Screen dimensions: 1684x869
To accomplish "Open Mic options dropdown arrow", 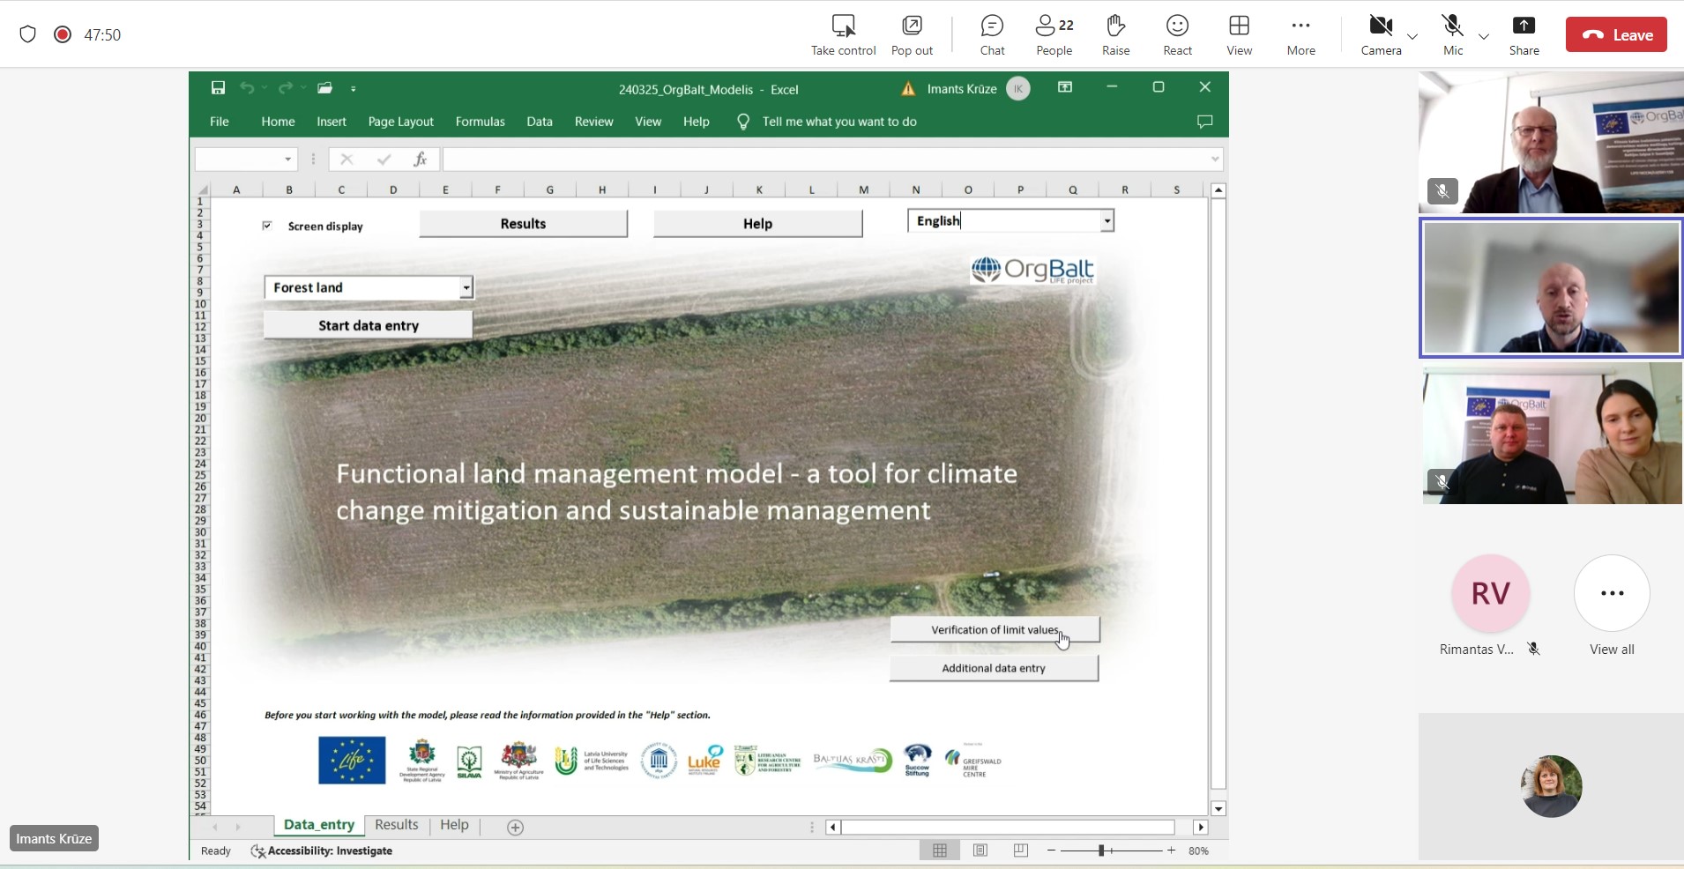I will (x=1484, y=36).
